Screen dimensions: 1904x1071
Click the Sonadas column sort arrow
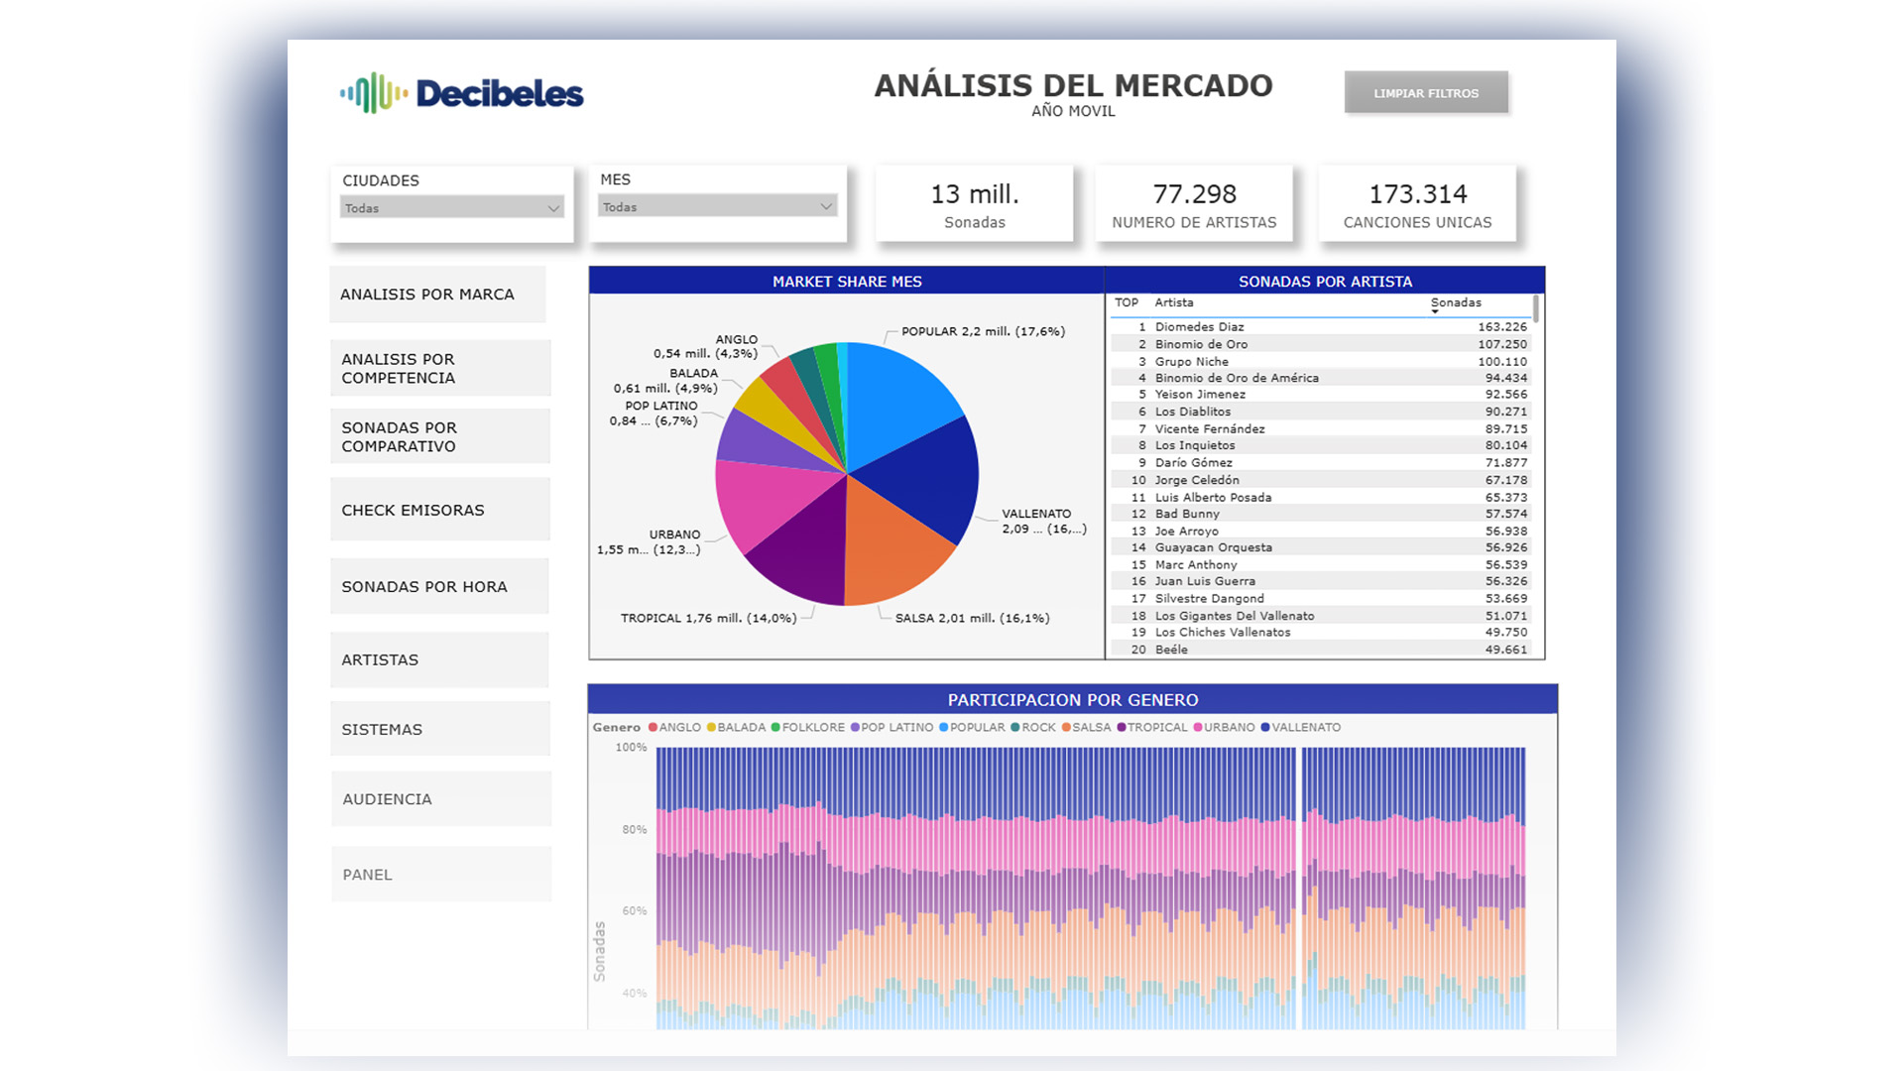[x=1435, y=312]
